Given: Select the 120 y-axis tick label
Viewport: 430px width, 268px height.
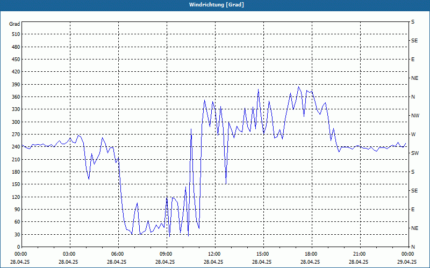Looking at the screenshot, I should (16, 197).
